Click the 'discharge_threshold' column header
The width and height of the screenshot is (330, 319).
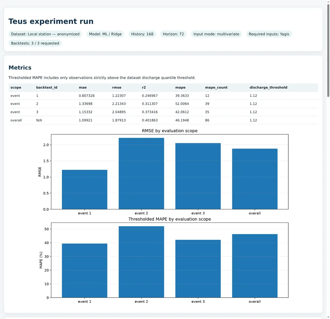[x=268, y=88]
